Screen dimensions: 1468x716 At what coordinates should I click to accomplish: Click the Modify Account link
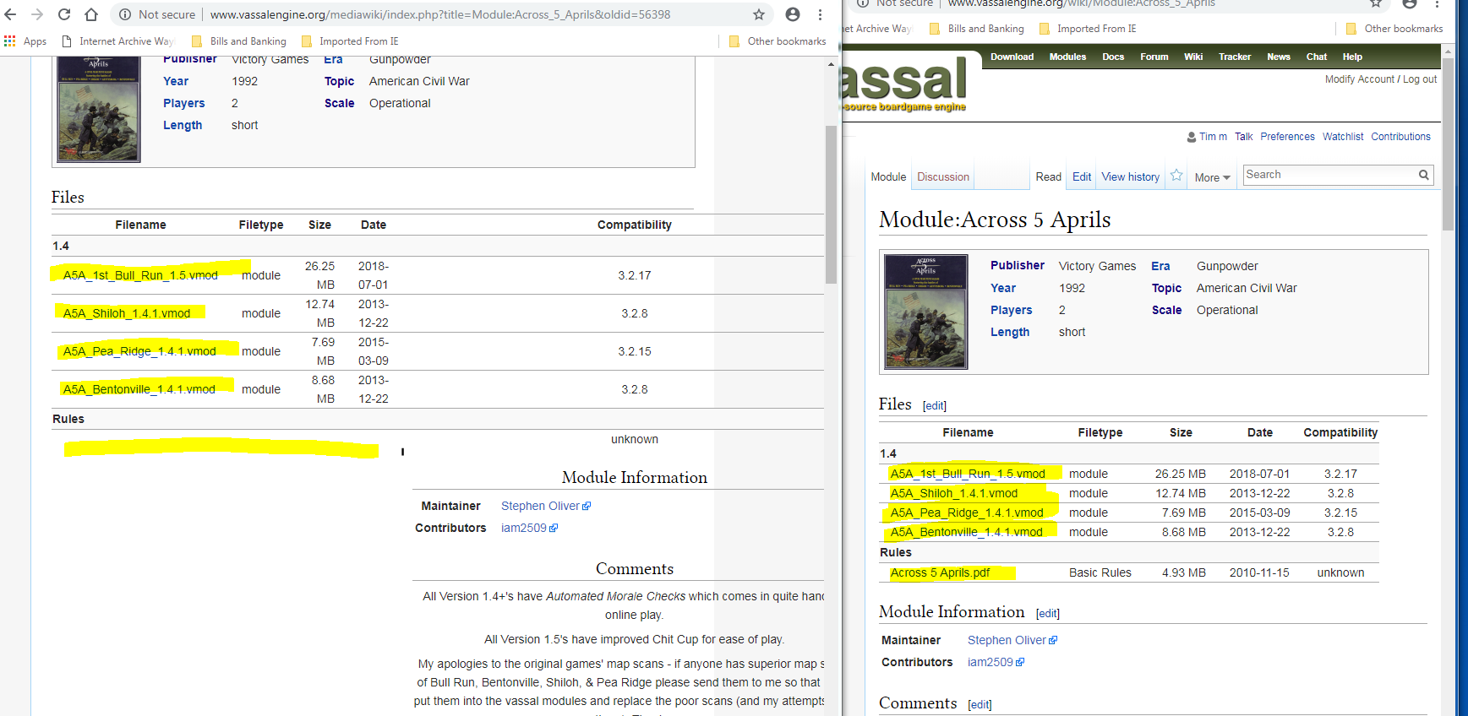click(1360, 79)
